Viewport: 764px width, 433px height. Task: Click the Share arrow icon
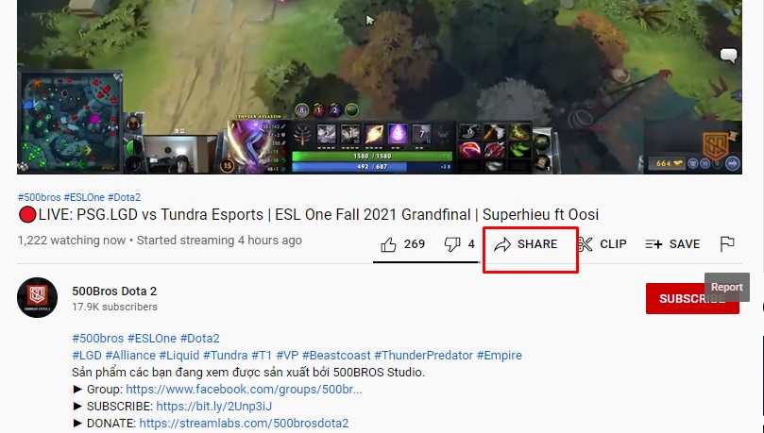pos(501,244)
